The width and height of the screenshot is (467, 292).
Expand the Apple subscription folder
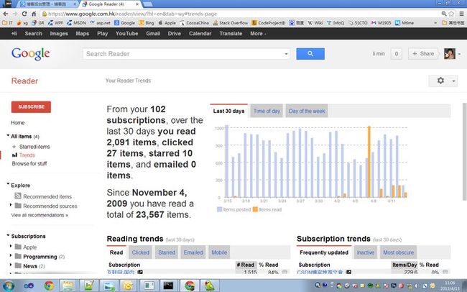pos(11,247)
